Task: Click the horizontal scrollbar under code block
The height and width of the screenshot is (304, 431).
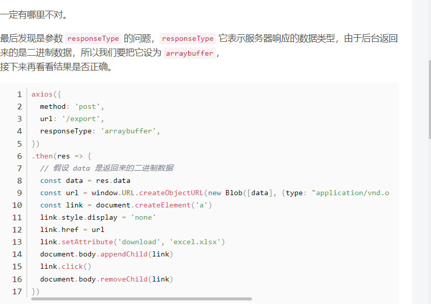Action: [x=142, y=299]
